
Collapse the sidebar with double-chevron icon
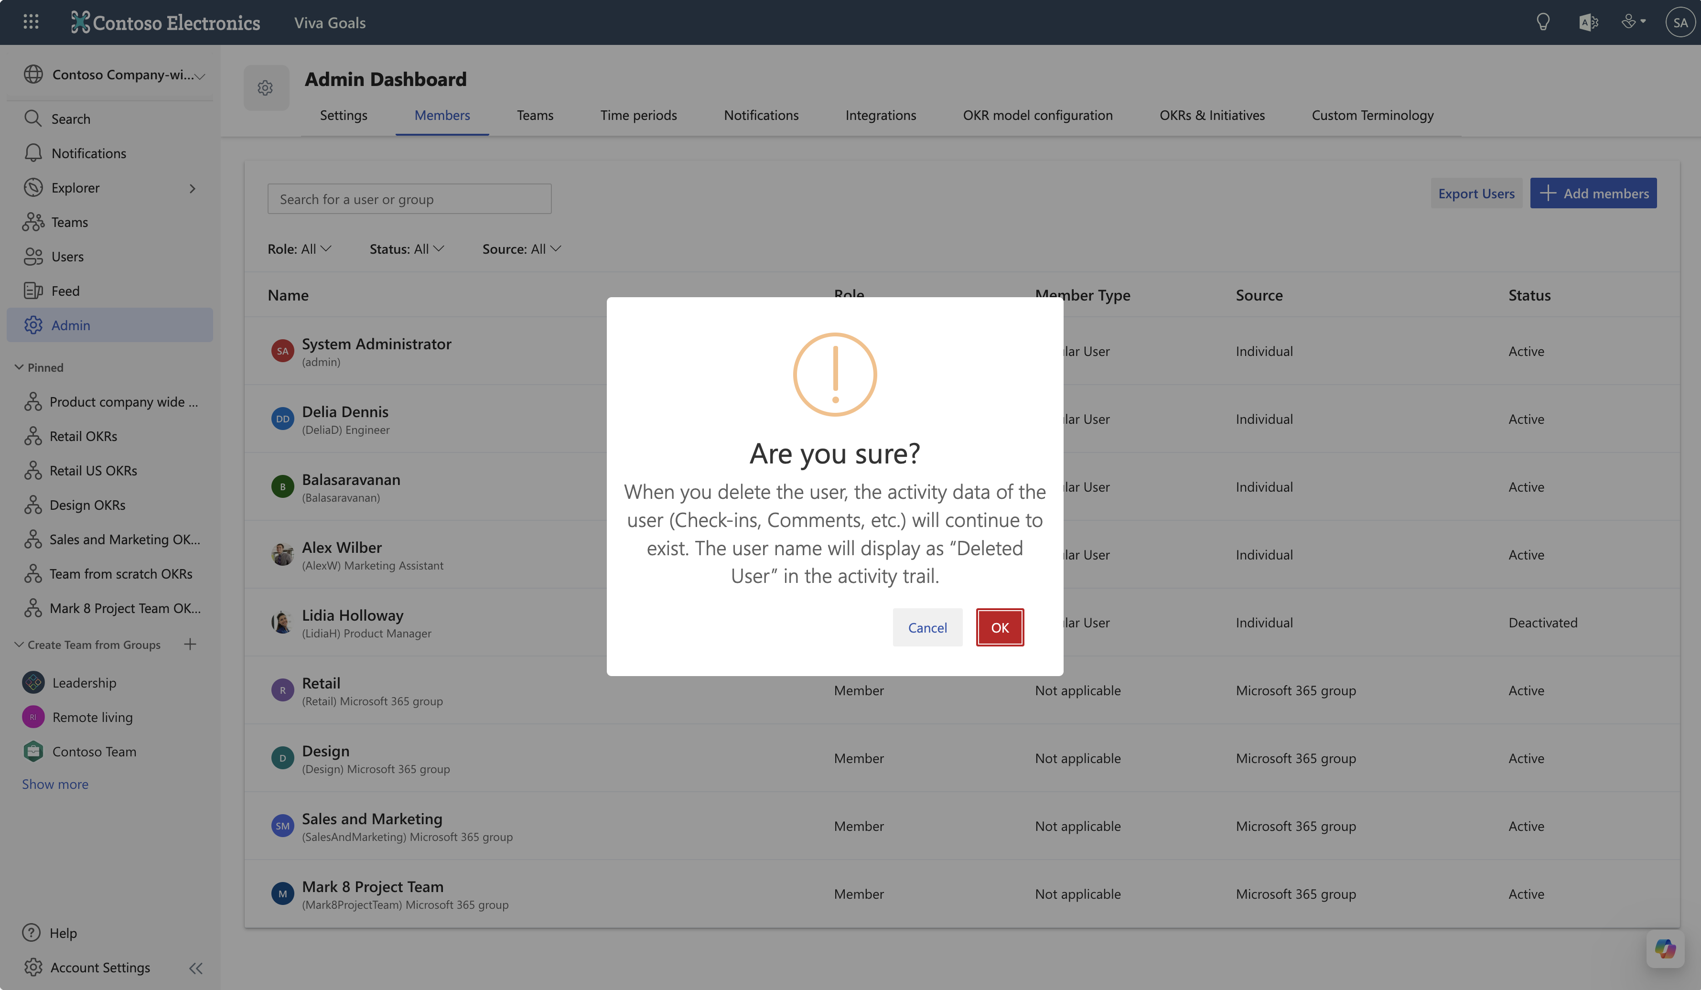[196, 968]
